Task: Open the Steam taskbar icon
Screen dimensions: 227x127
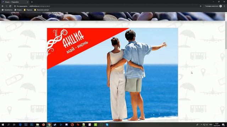Action: click(55, 125)
